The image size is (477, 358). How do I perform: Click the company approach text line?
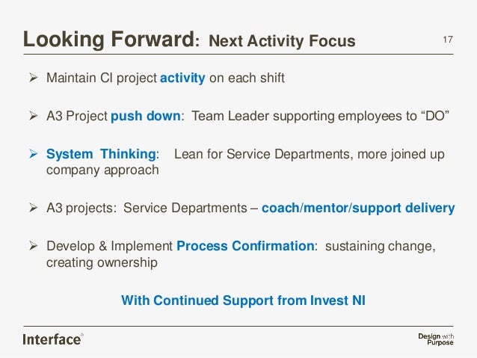[x=102, y=170]
